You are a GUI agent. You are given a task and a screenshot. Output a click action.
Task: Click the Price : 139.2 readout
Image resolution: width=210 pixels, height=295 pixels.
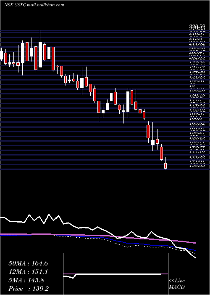(29, 289)
